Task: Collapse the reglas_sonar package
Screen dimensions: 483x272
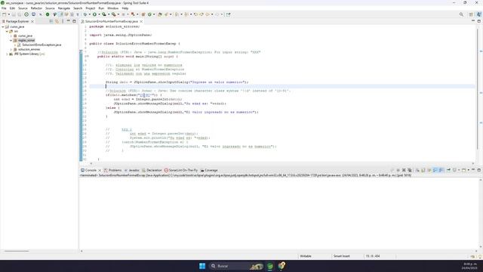Action: click(x=11, y=40)
